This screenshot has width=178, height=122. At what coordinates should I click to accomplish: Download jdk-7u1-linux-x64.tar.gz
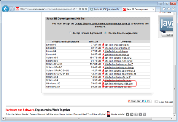[x=117, y=55]
